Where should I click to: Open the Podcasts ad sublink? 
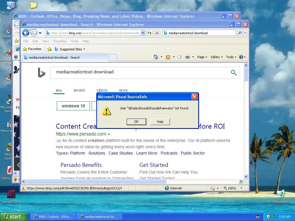169,153
